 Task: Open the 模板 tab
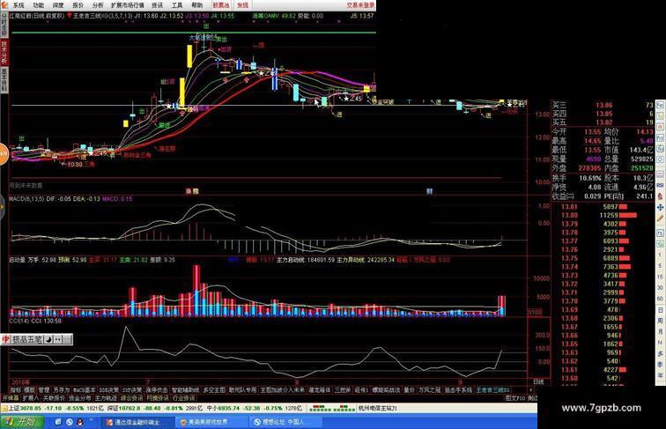29,390
